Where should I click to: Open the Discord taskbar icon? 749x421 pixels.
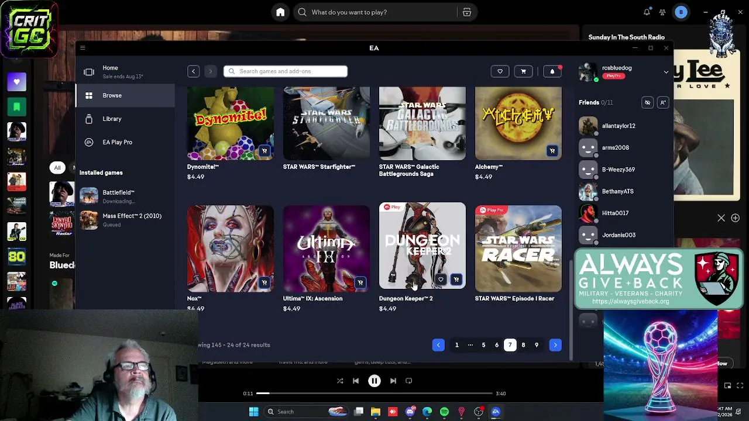click(410, 412)
